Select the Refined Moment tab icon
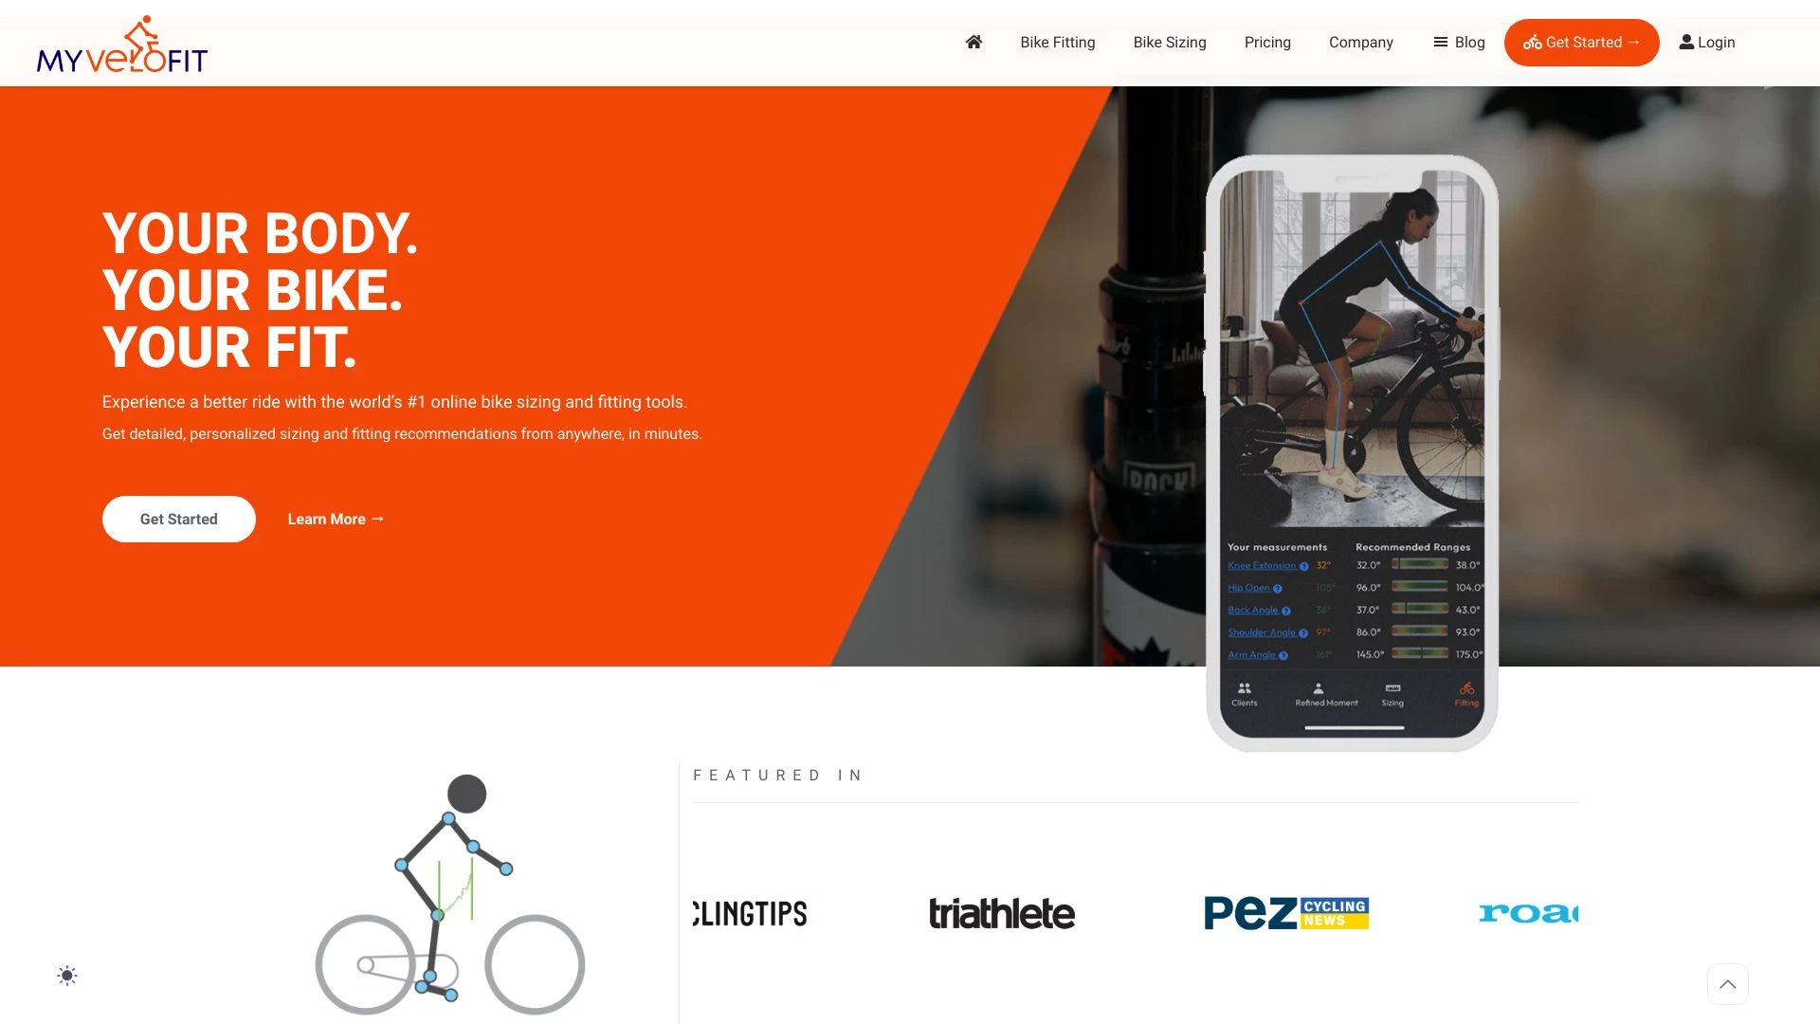The image size is (1820, 1024). click(x=1319, y=687)
